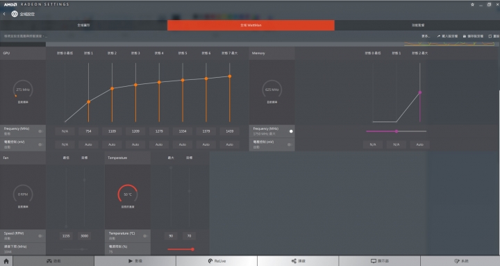Click the GPU state 1 frequency field 754

[x=88, y=131]
